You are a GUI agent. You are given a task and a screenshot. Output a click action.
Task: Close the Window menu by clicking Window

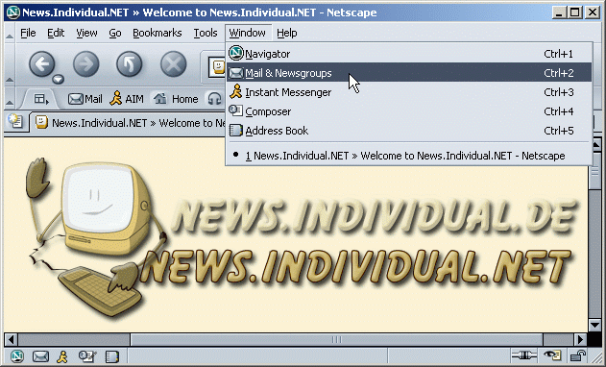coord(248,33)
